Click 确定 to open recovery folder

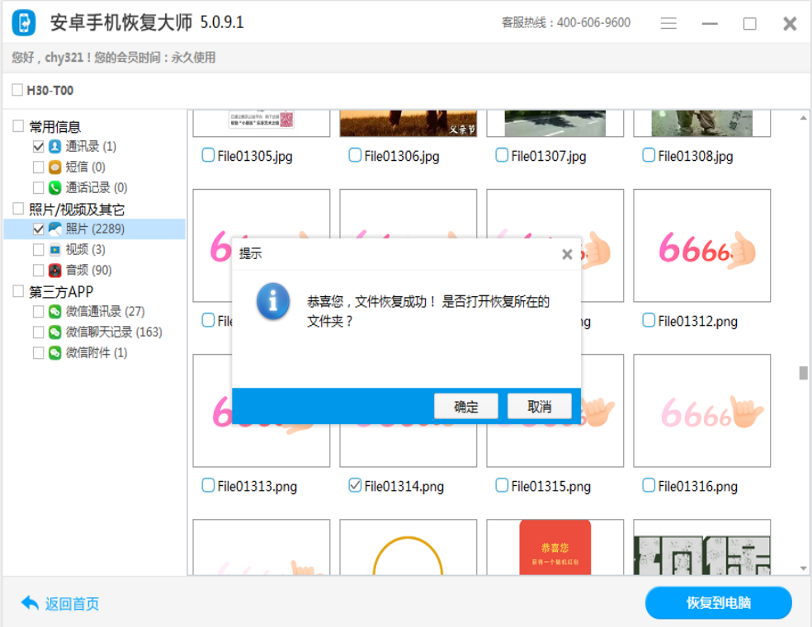pyautogui.click(x=466, y=406)
